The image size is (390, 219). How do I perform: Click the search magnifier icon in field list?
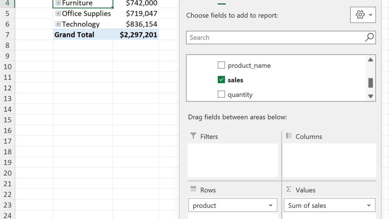pyautogui.click(x=369, y=37)
